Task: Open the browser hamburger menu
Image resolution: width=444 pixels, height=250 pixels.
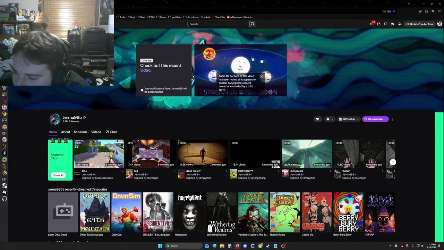Action: click(439, 11)
